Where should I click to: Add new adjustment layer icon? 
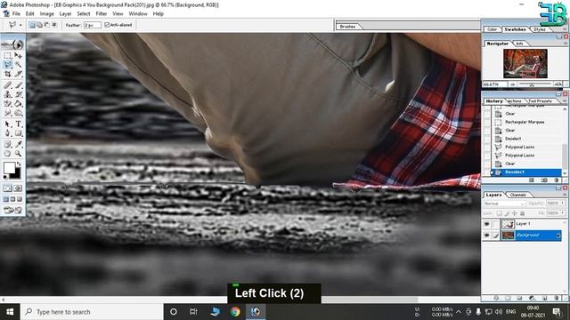(x=532, y=298)
